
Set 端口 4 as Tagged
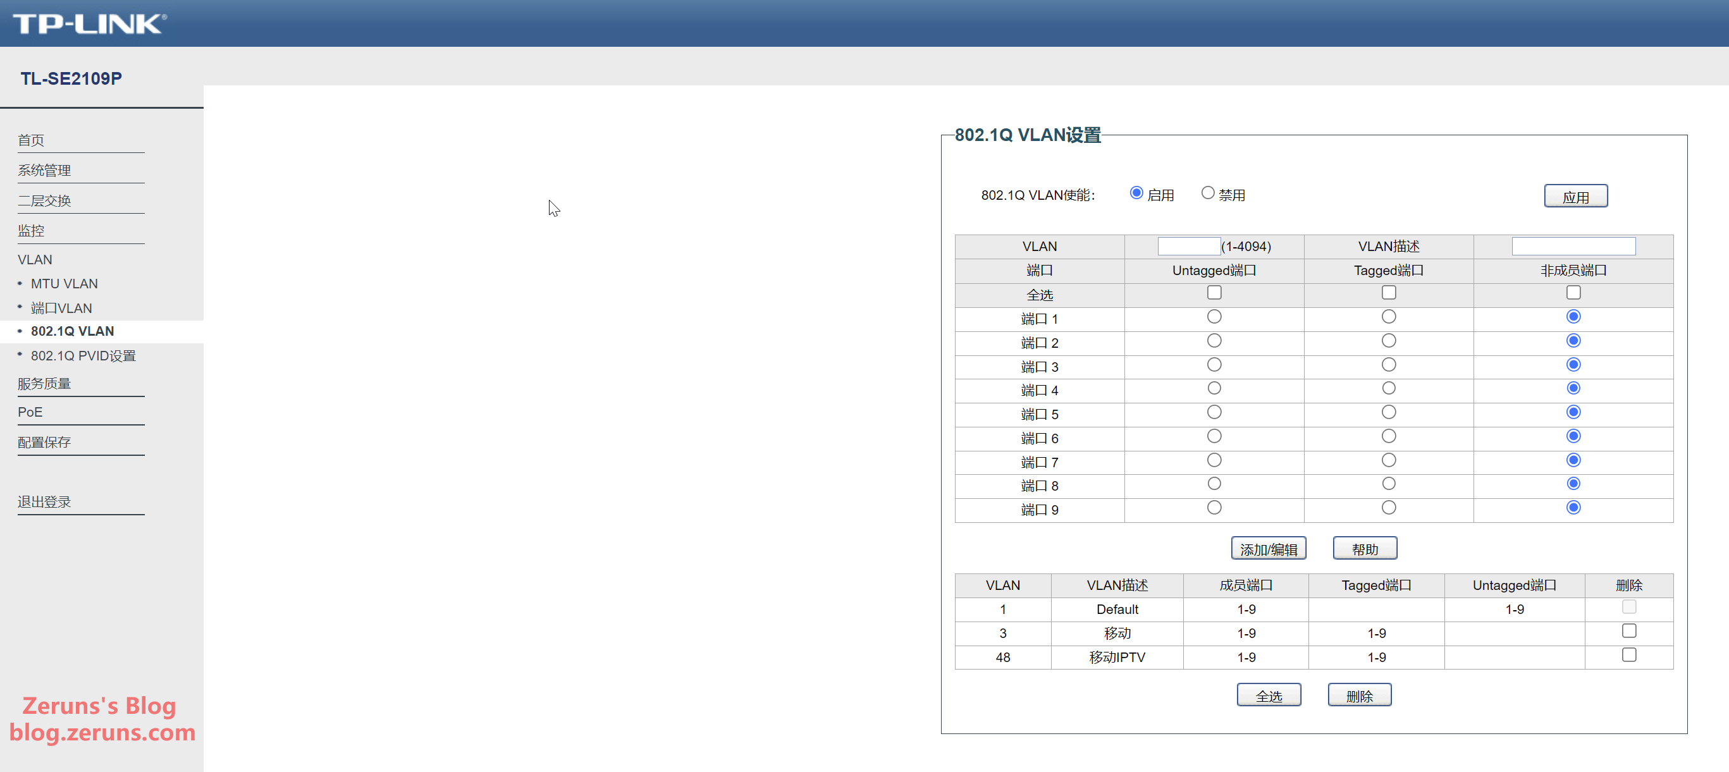[x=1389, y=388]
